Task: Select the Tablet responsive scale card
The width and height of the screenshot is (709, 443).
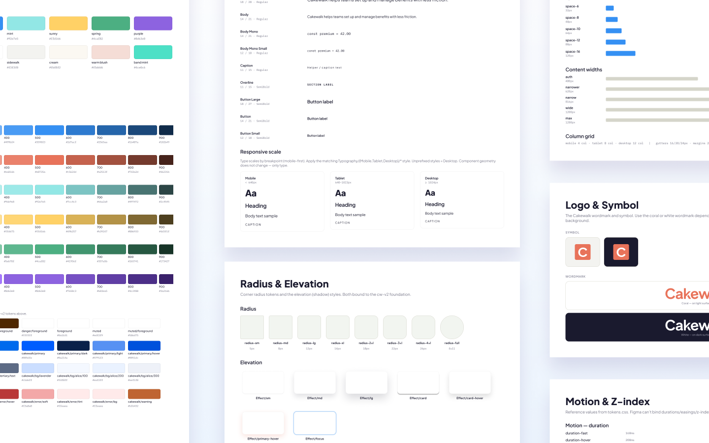Action: pos(372,201)
